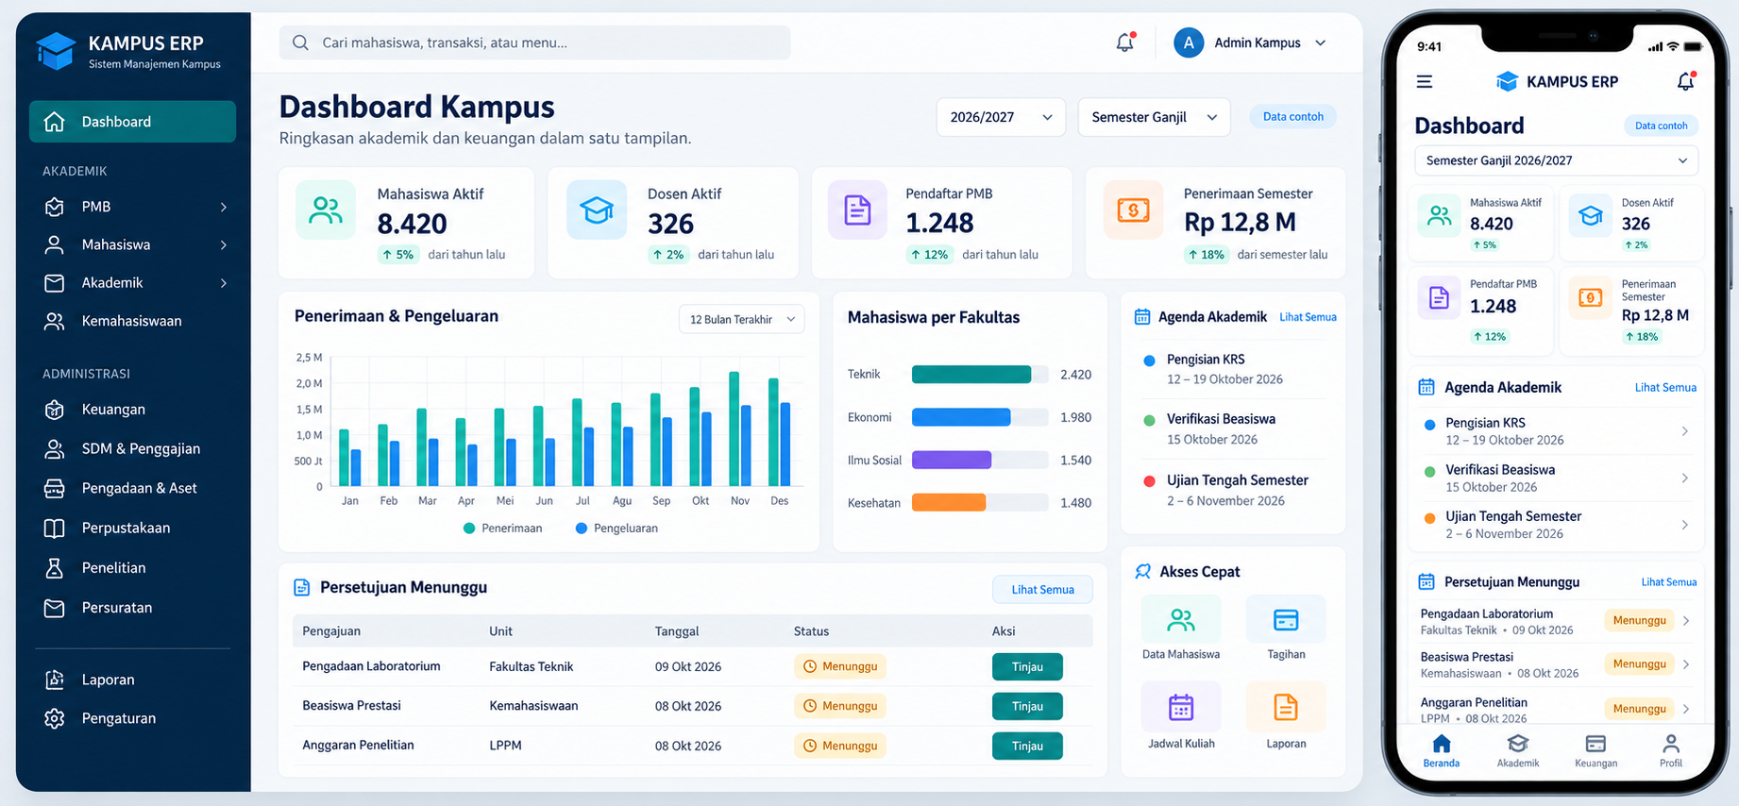Open the 12 Bulan Terakhir dropdown
Viewport: 1739px width, 806px height.
pos(742,319)
